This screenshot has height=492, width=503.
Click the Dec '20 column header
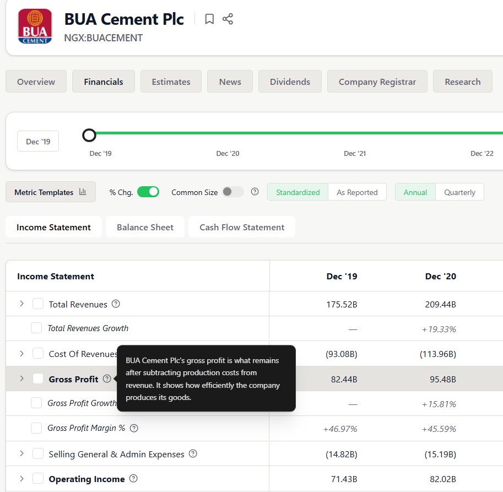(x=440, y=276)
